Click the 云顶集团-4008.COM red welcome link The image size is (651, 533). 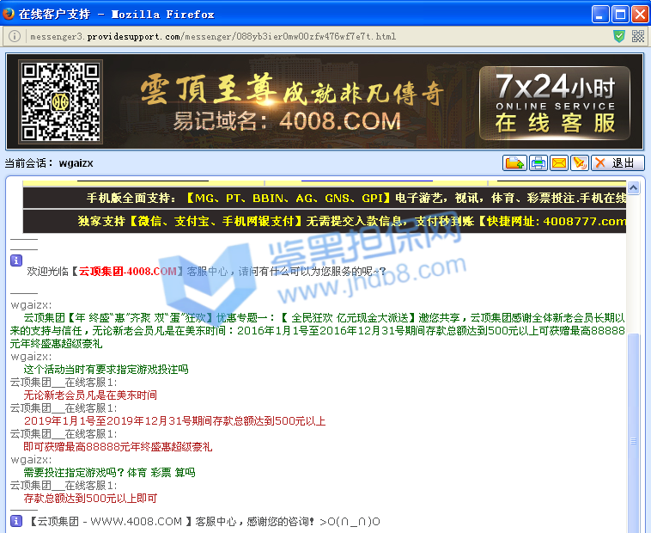(128, 272)
